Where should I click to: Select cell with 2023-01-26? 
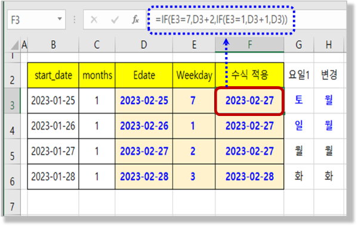pos(53,126)
